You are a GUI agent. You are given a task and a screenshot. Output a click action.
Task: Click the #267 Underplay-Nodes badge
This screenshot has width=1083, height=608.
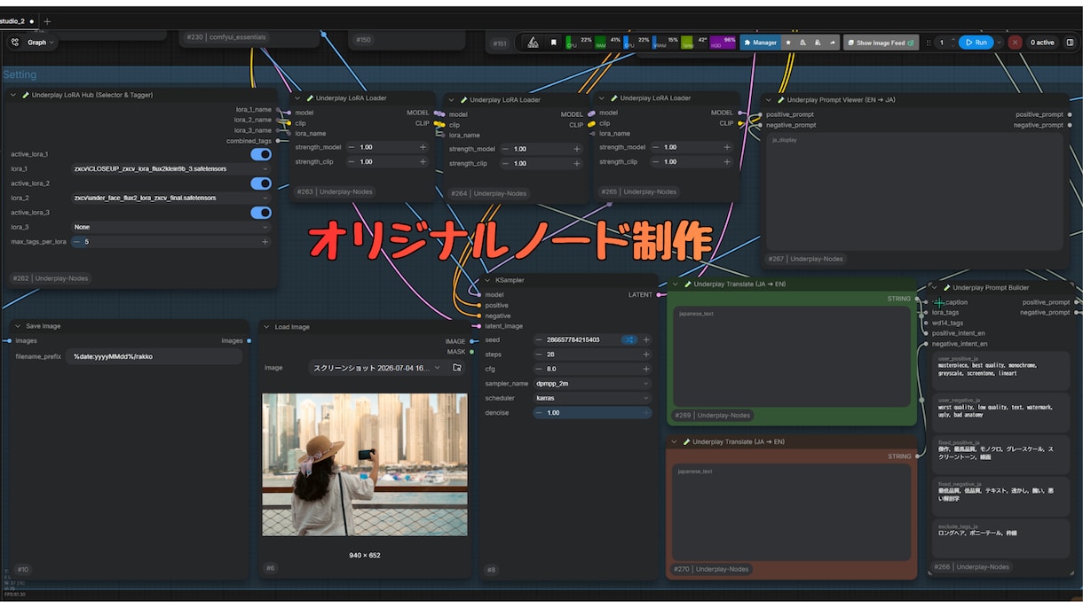click(805, 259)
